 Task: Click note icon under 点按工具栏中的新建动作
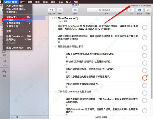click(x=67, y=57)
